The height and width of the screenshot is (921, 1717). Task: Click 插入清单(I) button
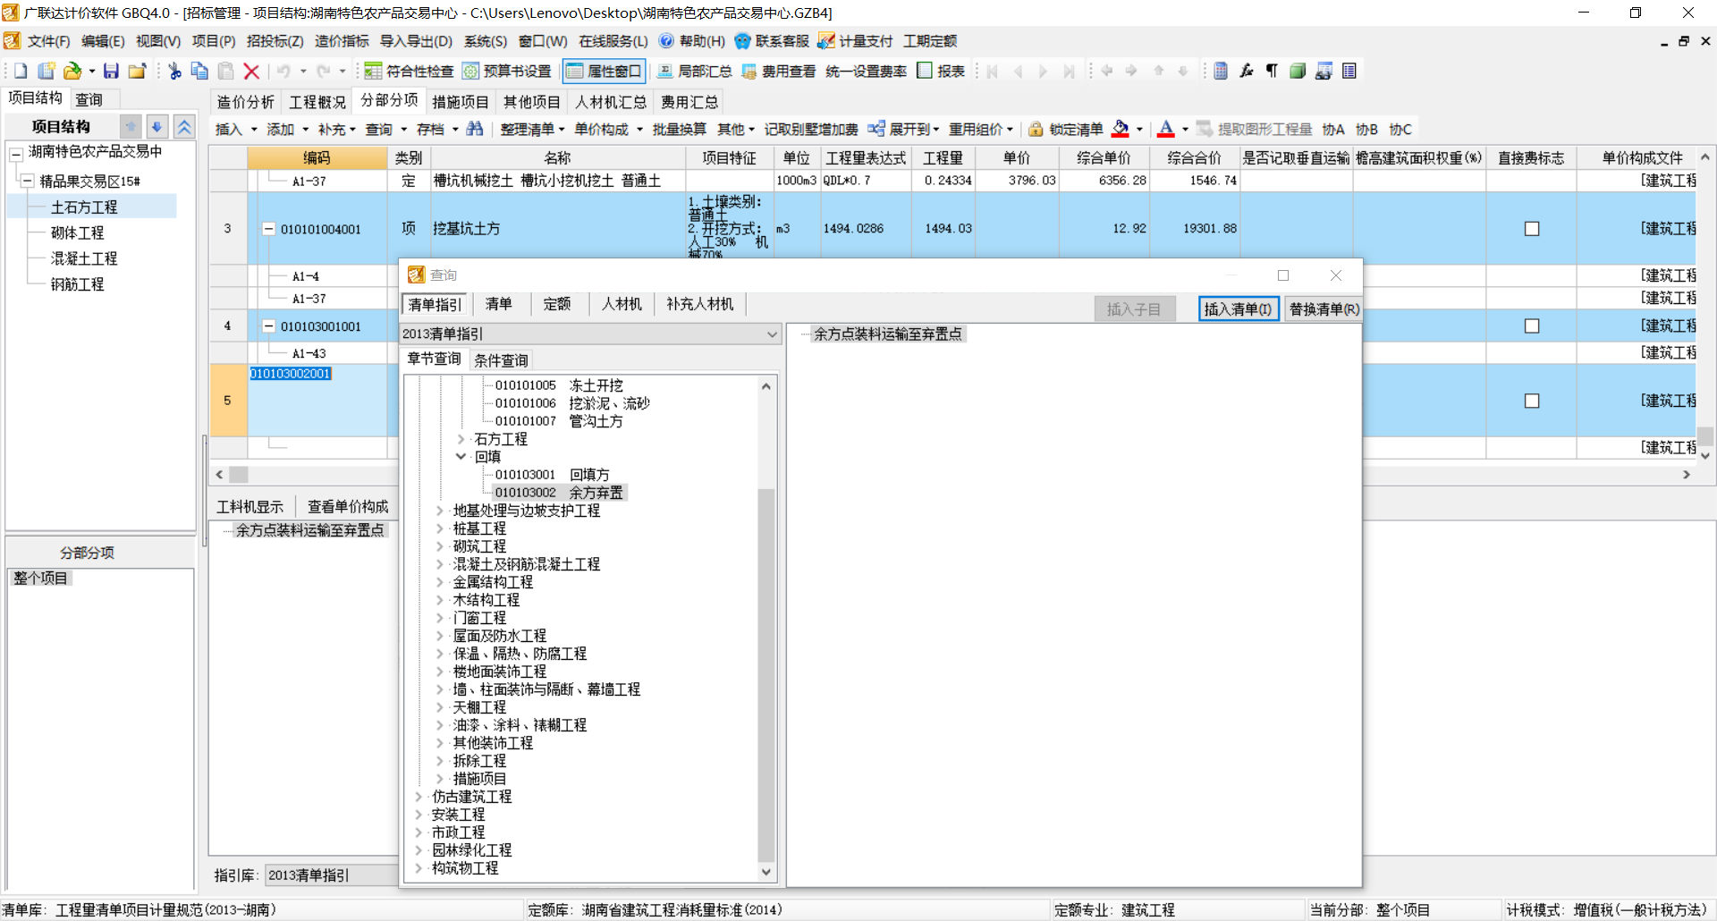(1239, 309)
